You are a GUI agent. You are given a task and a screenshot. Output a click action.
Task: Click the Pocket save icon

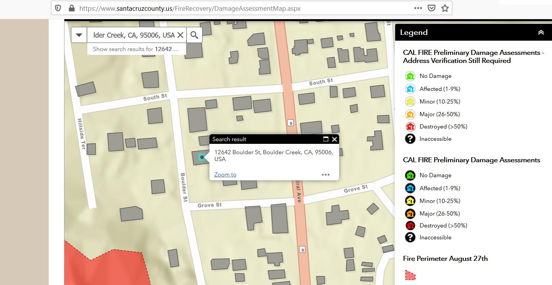[432, 8]
